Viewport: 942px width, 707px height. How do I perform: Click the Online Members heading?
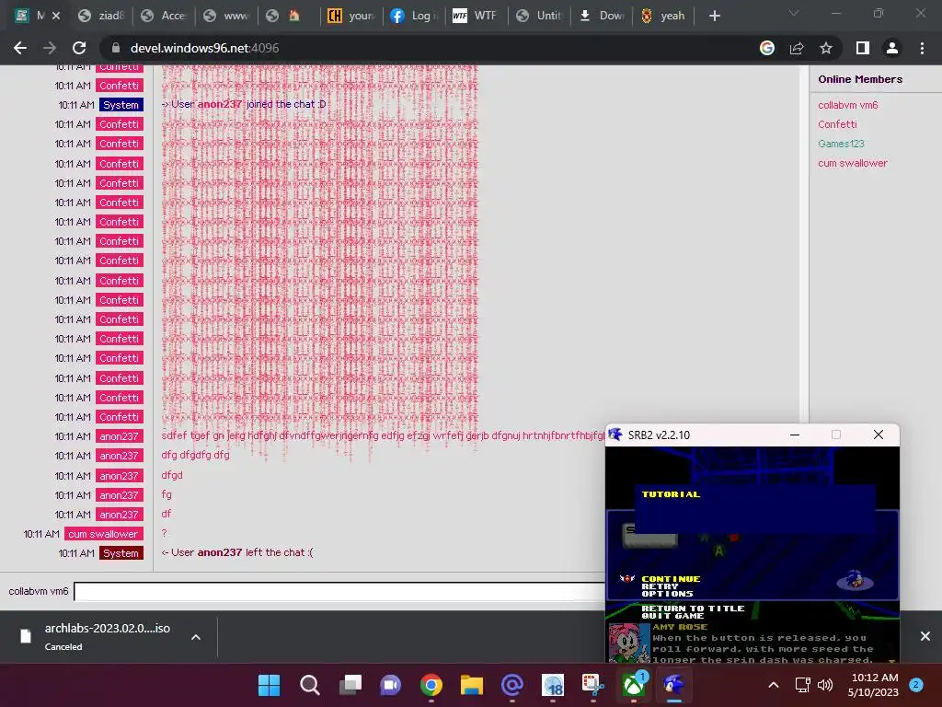(860, 79)
